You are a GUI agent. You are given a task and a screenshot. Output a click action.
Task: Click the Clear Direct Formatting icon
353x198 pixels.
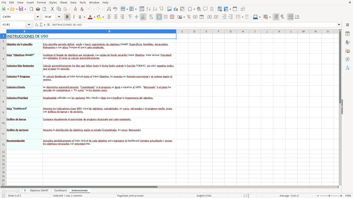coord(82,9)
